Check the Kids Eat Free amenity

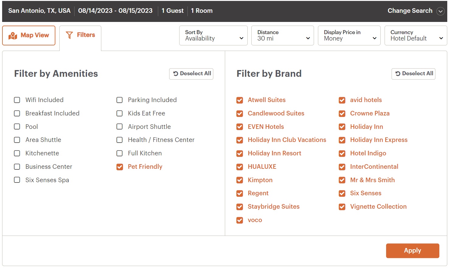[x=120, y=113]
